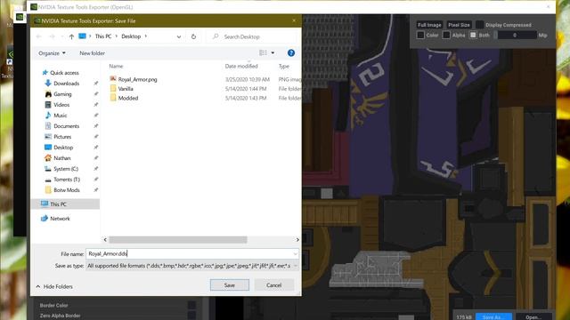Click the Save button

coord(230,285)
